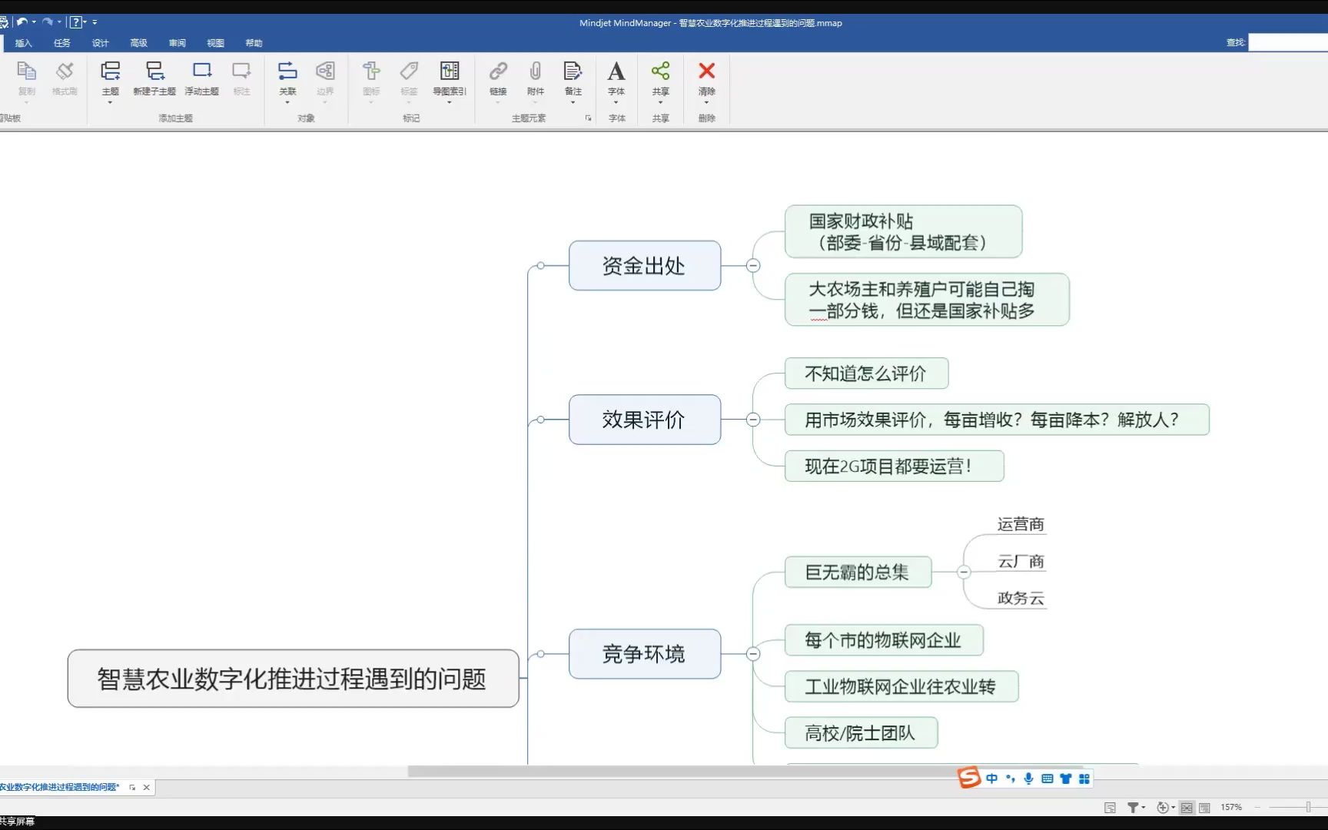Toggle Sogou Chinese/English mode (中)
1328x830 pixels.
coord(991,779)
